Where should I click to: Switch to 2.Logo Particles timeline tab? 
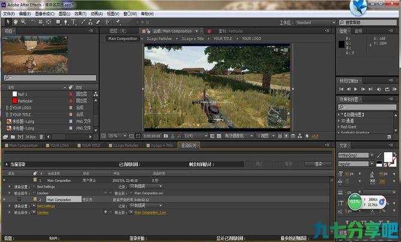[x=123, y=146]
